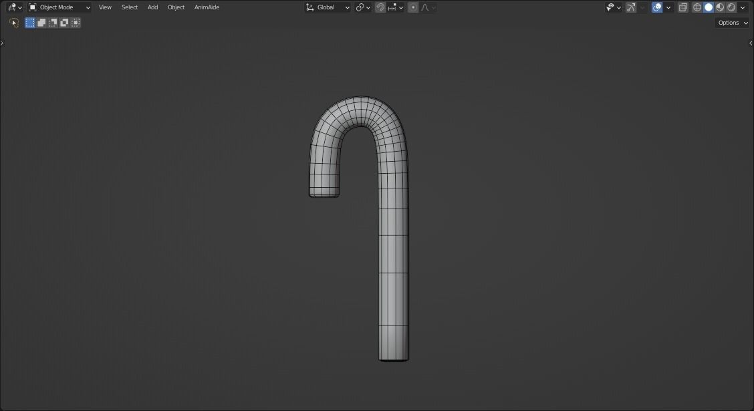
Task: Click the Select Box tool icon
Action: point(13,23)
